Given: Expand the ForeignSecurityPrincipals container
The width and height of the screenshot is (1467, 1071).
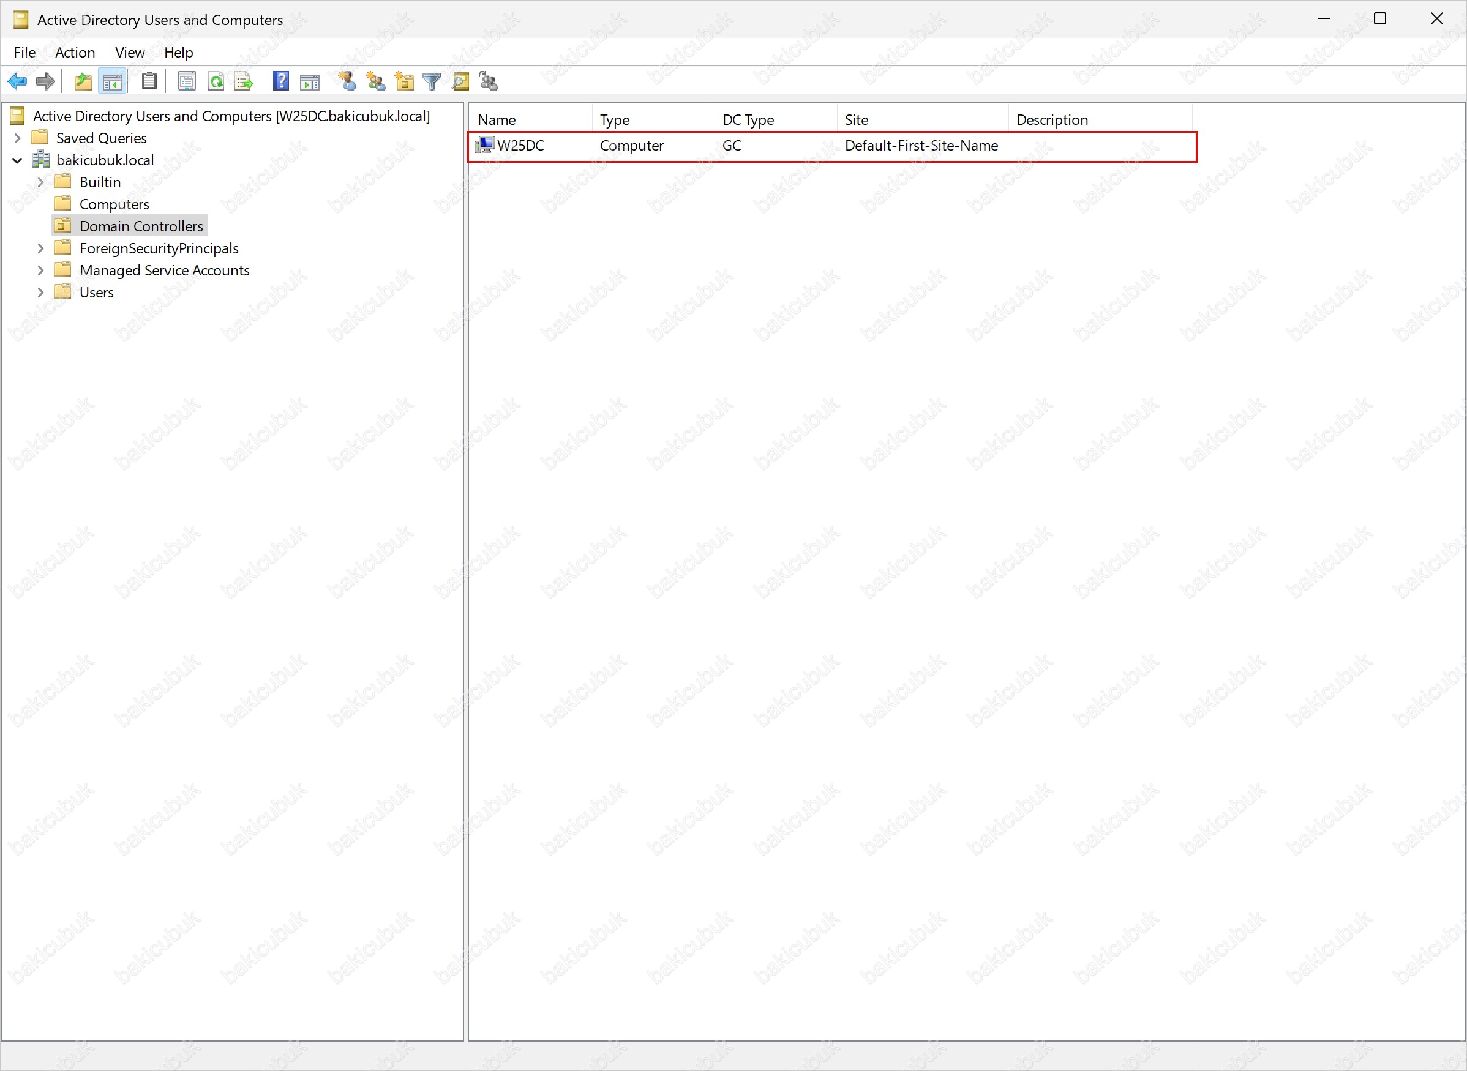Looking at the screenshot, I should click(x=40, y=248).
